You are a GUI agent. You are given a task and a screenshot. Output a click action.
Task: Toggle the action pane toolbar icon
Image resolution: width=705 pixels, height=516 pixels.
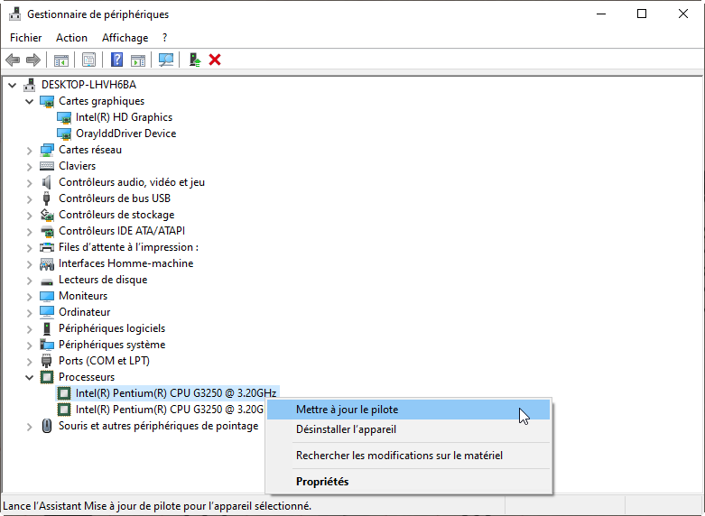coord(138,60)
